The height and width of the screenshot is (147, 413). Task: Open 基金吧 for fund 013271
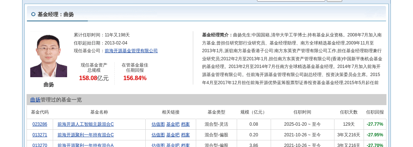(x=173, y=135)
